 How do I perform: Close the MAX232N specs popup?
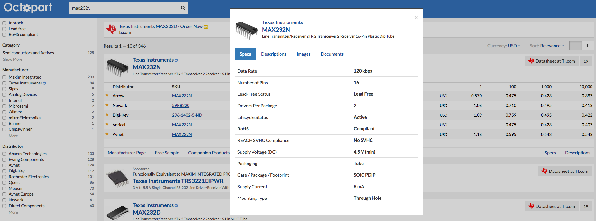click(416, 18)
